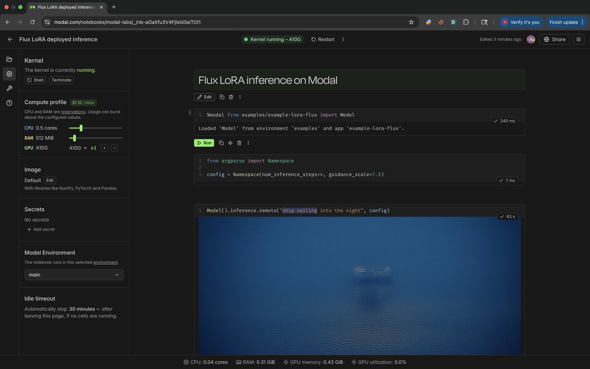Open the main Modal Environment dropdown

tap(74, 275)
